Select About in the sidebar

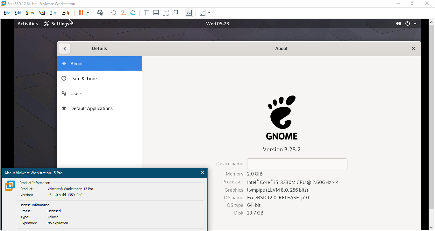tap(99, 63)
